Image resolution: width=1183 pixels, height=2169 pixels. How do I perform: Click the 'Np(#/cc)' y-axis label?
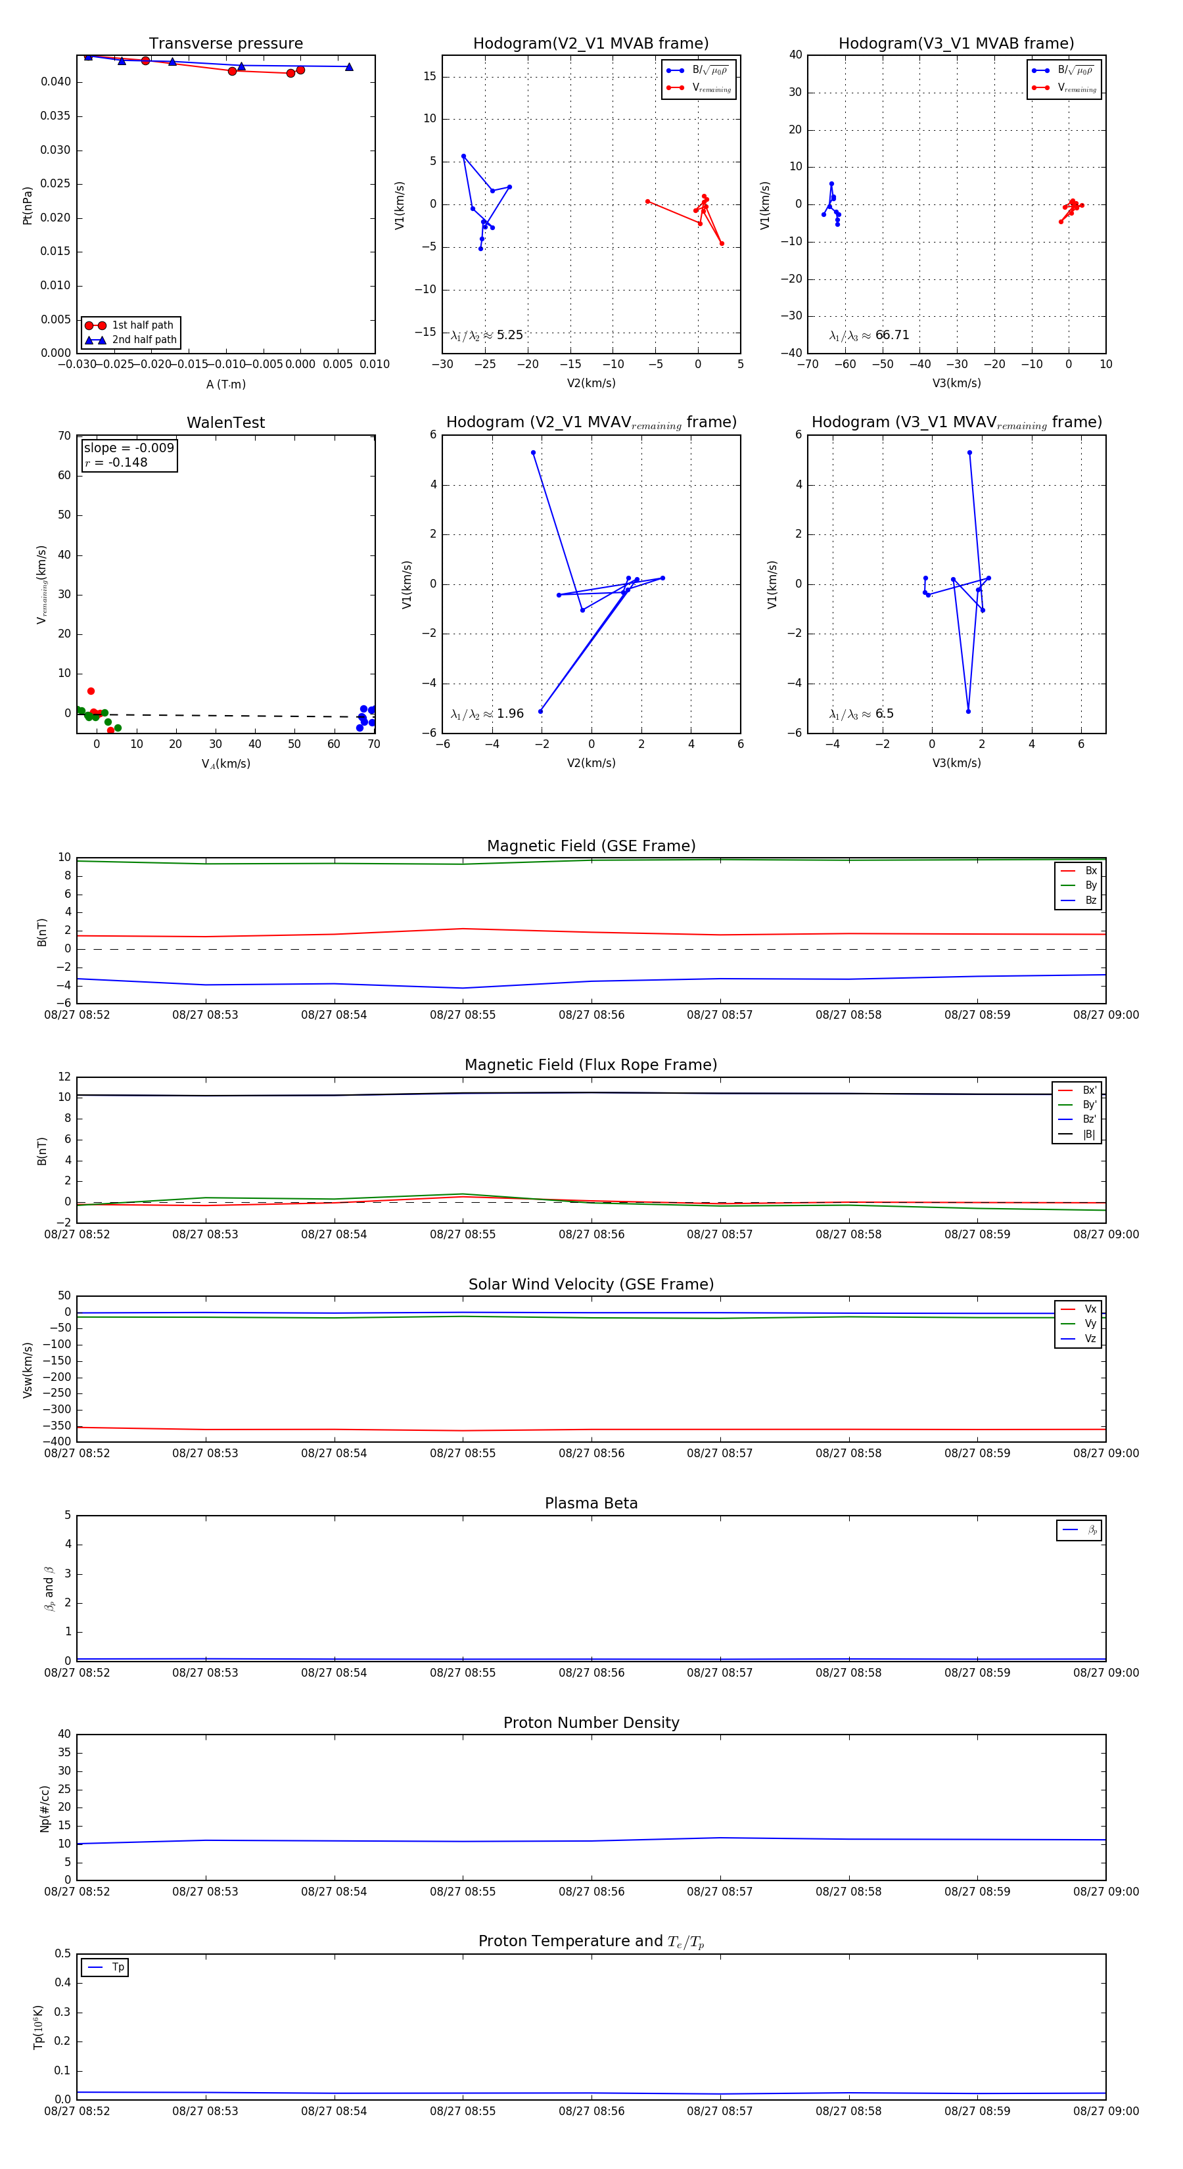tap(45, 1807)
